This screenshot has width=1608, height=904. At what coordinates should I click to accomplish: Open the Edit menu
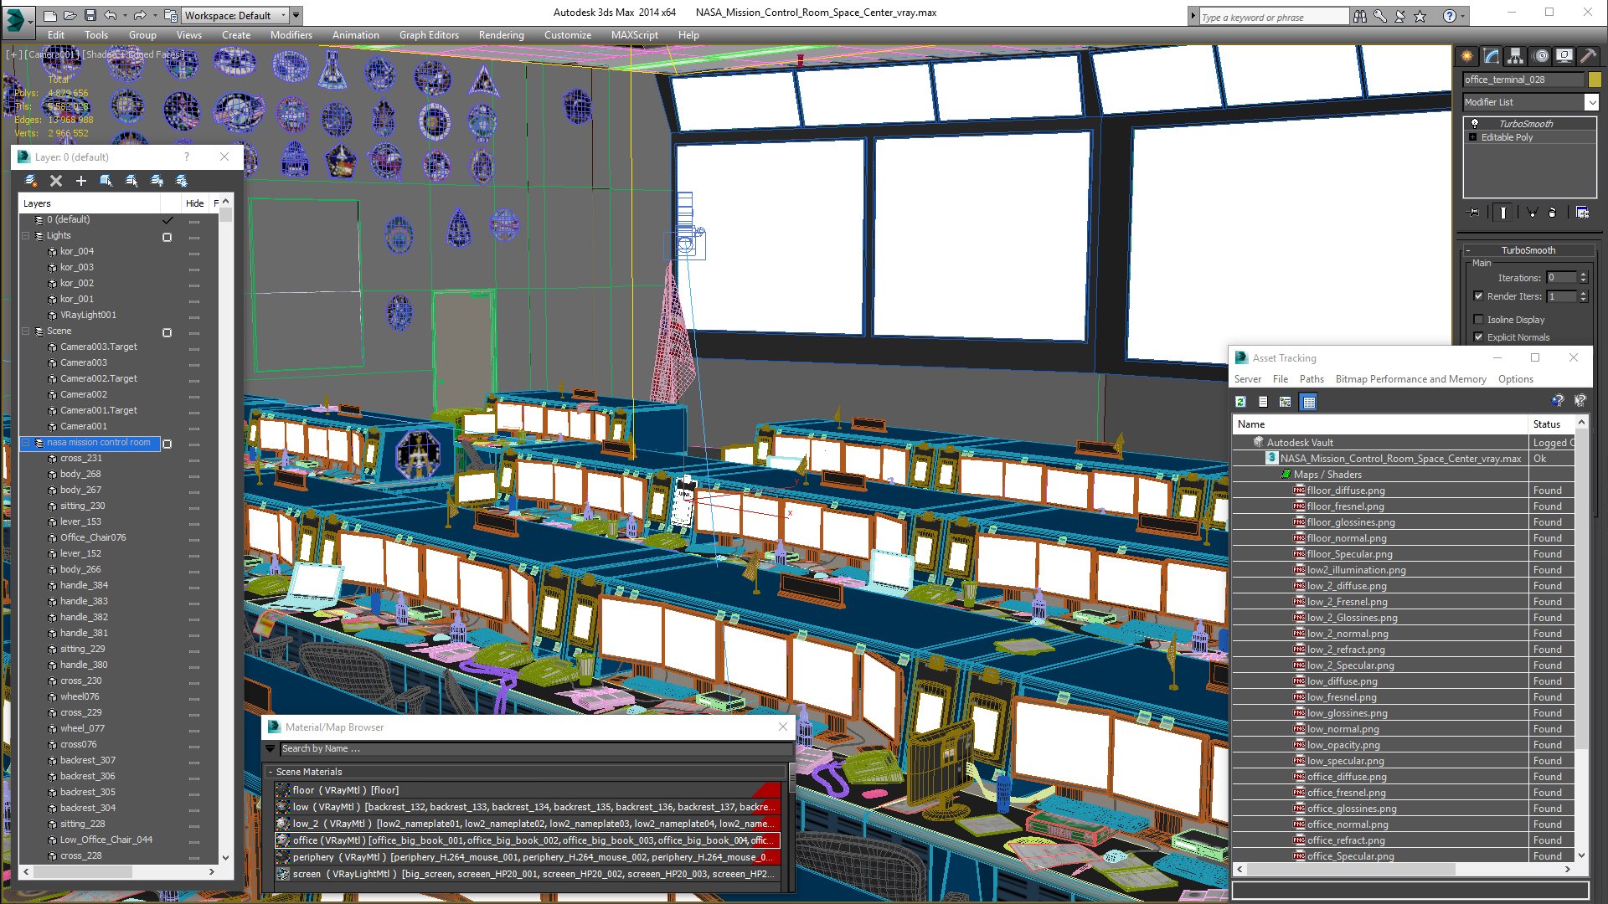click(x=55, y=35)
